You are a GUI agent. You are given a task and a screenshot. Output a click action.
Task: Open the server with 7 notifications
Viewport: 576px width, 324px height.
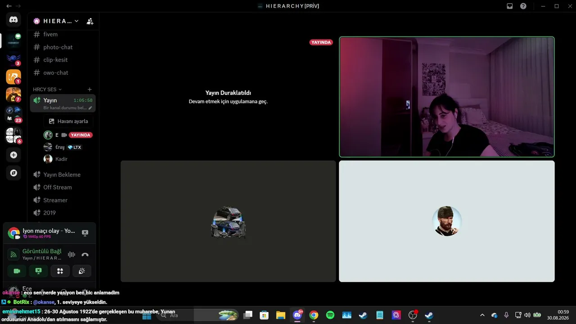click(x=13, y=95)
